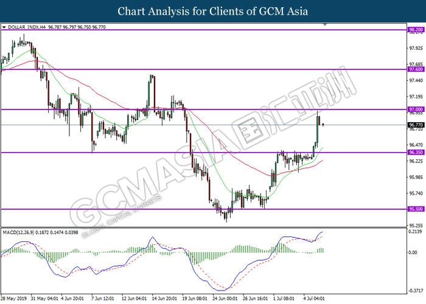
Task: Click the 19 Jun 08:01 time label
Action: coord(195,299)
